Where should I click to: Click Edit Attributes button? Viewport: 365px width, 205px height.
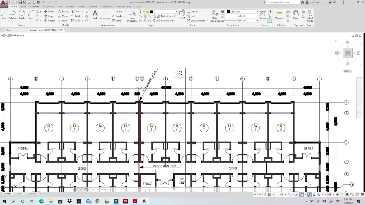coord(196,21)
